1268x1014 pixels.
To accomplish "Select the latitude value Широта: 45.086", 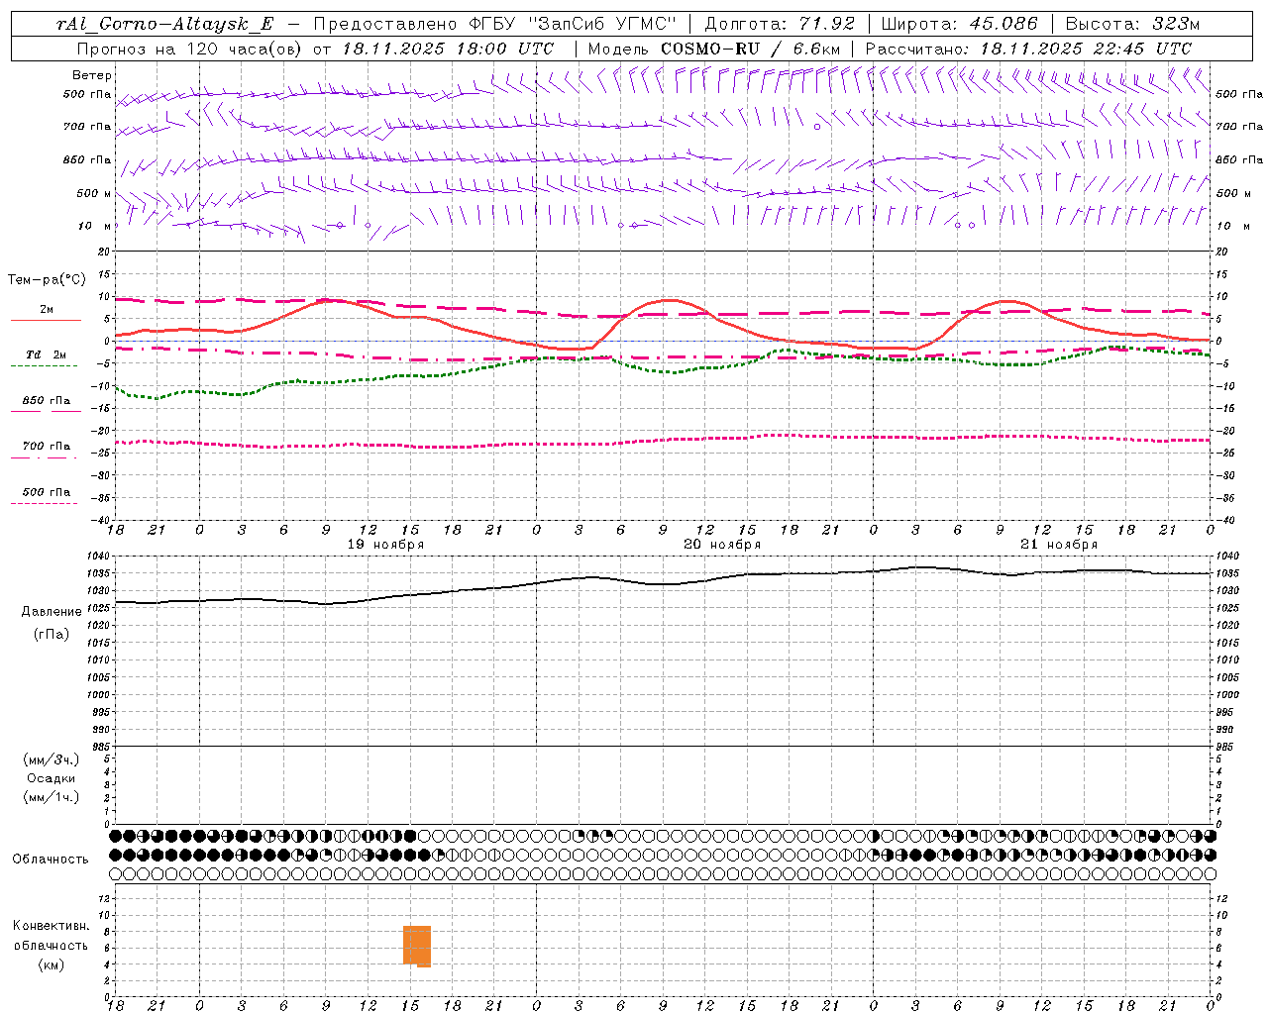I will pyautogui.click(x=960, y=24).
